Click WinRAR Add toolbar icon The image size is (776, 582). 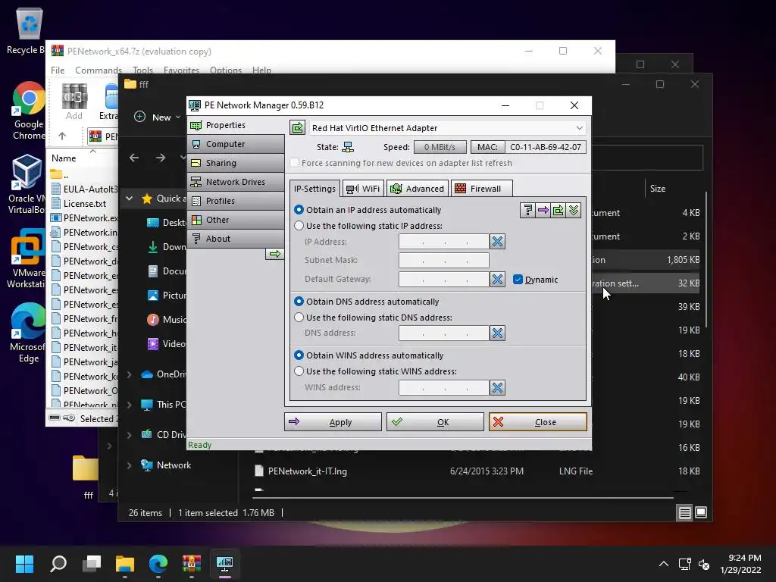pos(74,102)
